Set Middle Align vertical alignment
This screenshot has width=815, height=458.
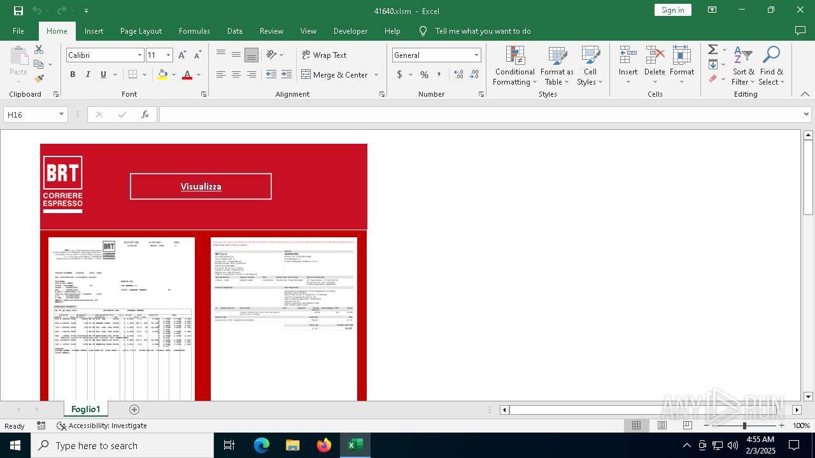(x=236, y=55)
